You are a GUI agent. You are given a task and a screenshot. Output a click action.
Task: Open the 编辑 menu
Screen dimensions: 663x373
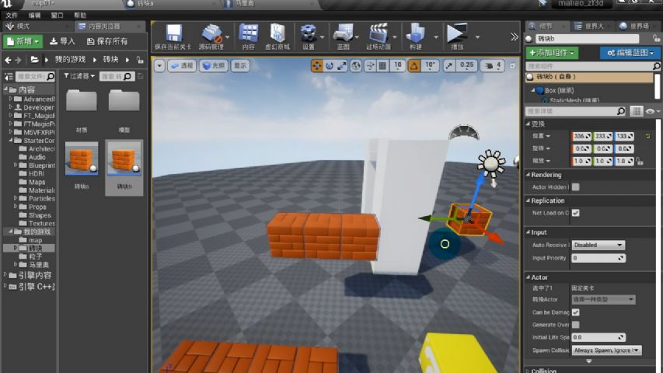[34, 16]
